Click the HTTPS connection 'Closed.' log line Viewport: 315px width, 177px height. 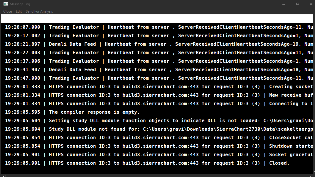tap(147, 163)
